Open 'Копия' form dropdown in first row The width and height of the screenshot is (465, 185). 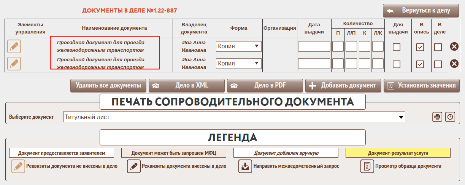pos(239,46)
